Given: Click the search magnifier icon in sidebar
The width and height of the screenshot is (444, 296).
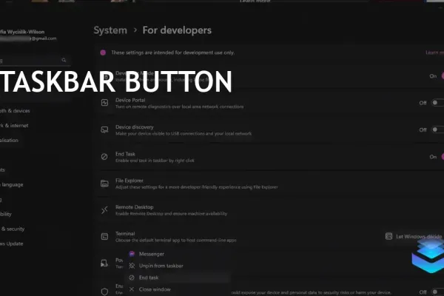Looking at the screenshot, I should (x=64, y=60).
